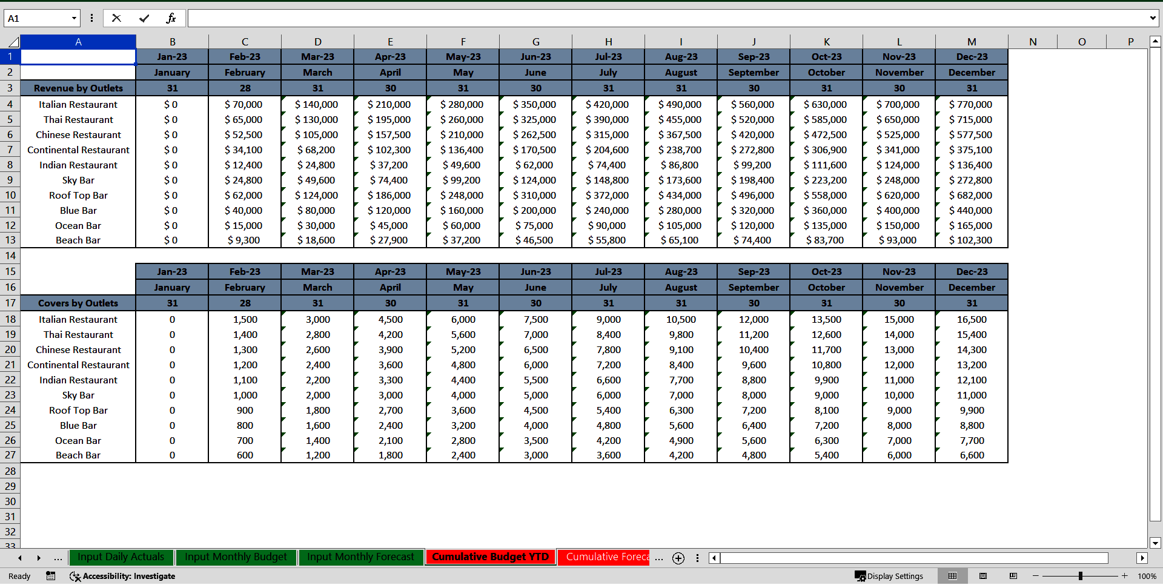Viewport: 1163px width, 585px height.
Task: Open Accessibility: Investigate checker
Action: (122, 576)
